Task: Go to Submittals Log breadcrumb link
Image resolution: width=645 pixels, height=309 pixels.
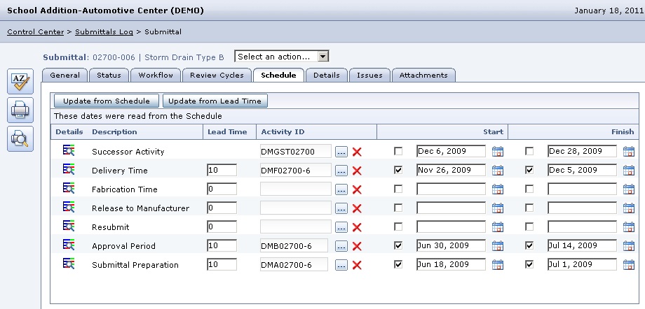Action: tap(104, 31)
